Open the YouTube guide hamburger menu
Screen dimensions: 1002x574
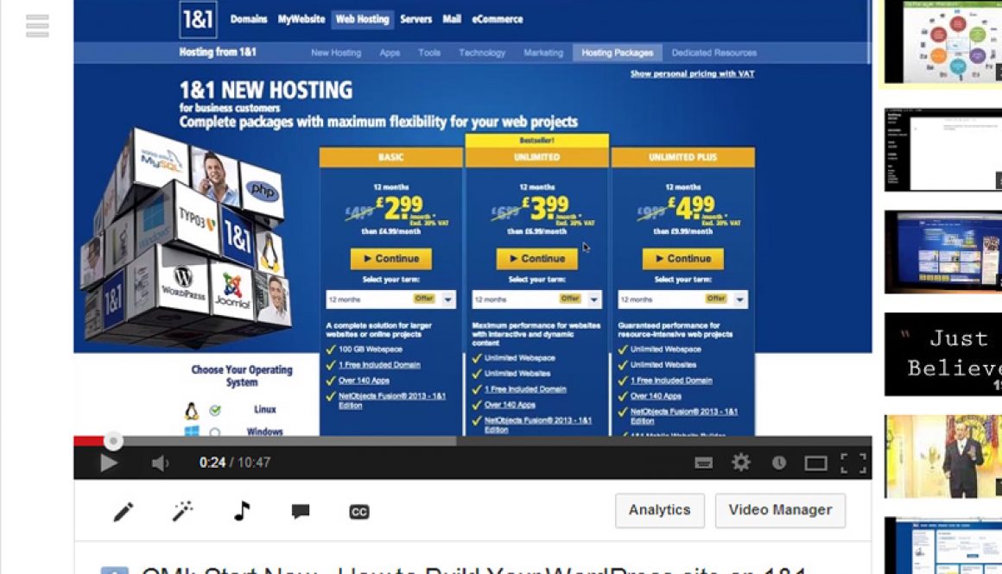click(37, 26)
